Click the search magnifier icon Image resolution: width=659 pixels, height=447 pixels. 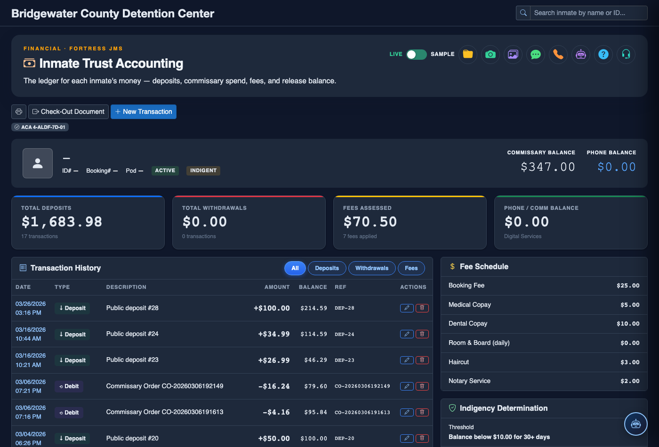pos(523,13)
